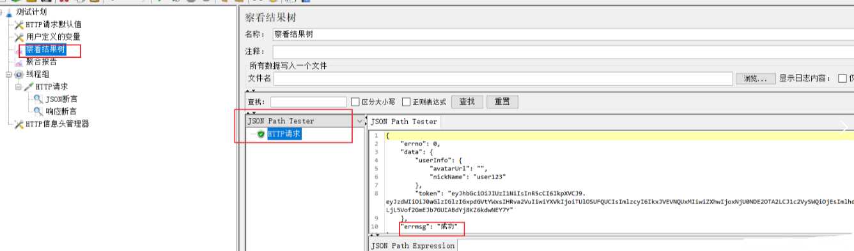Select 察看结果树 in the test plan tree
The image size is (854, 251).
click(45, 50)
